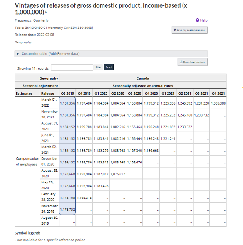
Task: Click the Save my customizations button
Action: click(x=189, y=30)
